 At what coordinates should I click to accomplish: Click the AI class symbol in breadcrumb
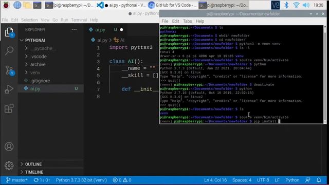coord(119,40)
